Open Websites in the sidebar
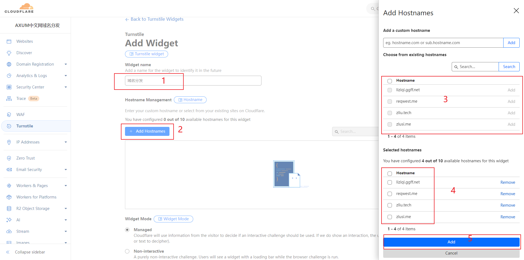Image resolution: width=524 pixels, height=260 pixels. [x=25, y=41]
